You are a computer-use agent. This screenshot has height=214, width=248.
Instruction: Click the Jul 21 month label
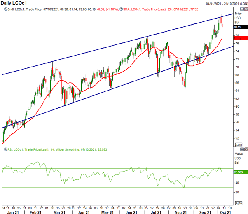156,212
